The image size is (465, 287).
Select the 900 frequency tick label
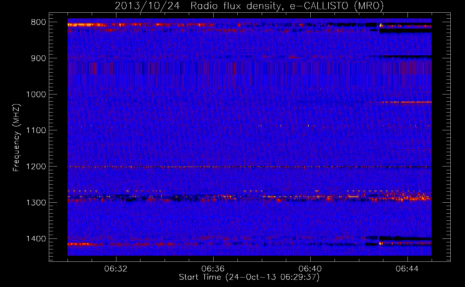(x=39, y=58)
